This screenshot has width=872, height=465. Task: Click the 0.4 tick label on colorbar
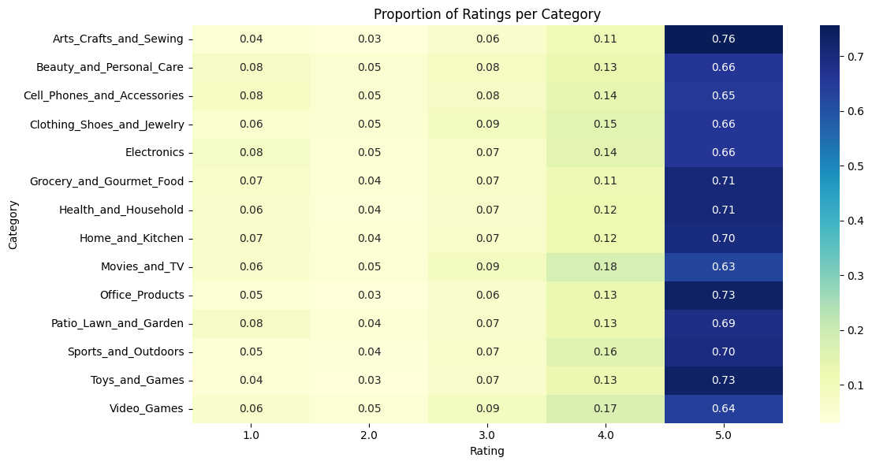856,221
